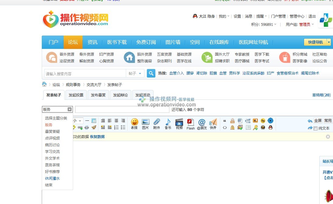This screenshot has width=333, height=204.
Task: Click the @朋友 mention icon
Action: 202,122
